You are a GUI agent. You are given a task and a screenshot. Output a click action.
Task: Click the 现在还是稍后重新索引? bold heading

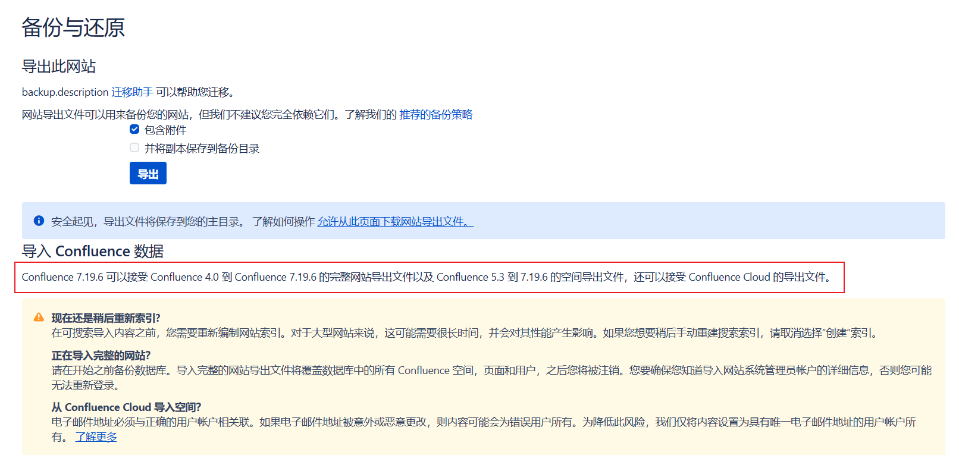(x=106, y=318)
